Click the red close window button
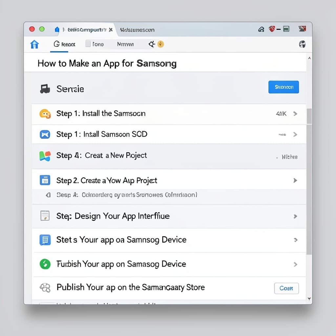Image resolution: width=336 pixels, height=336 pixels. pyautogui.click(x=32, y=29)
